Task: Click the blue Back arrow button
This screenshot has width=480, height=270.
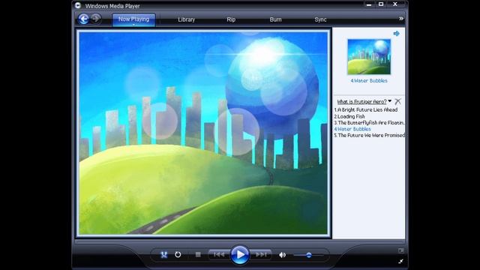Action: [83, 19]
